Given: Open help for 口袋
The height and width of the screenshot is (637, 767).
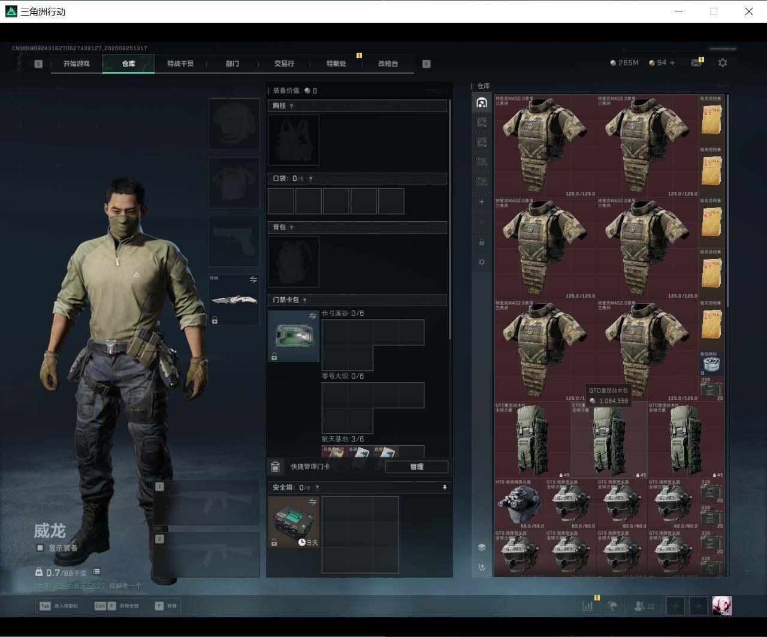Looking at the screenshot, I should click(310, 179).
